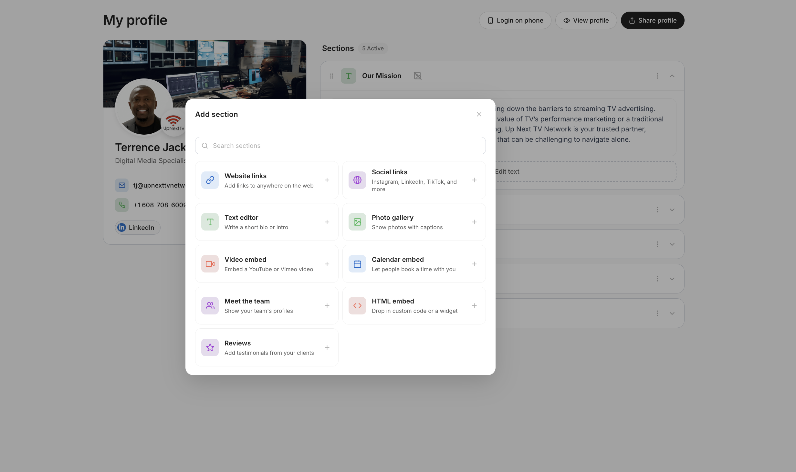Add the Website links section with plus
This screenshot has height=472, width=796.
pos(327,180)
